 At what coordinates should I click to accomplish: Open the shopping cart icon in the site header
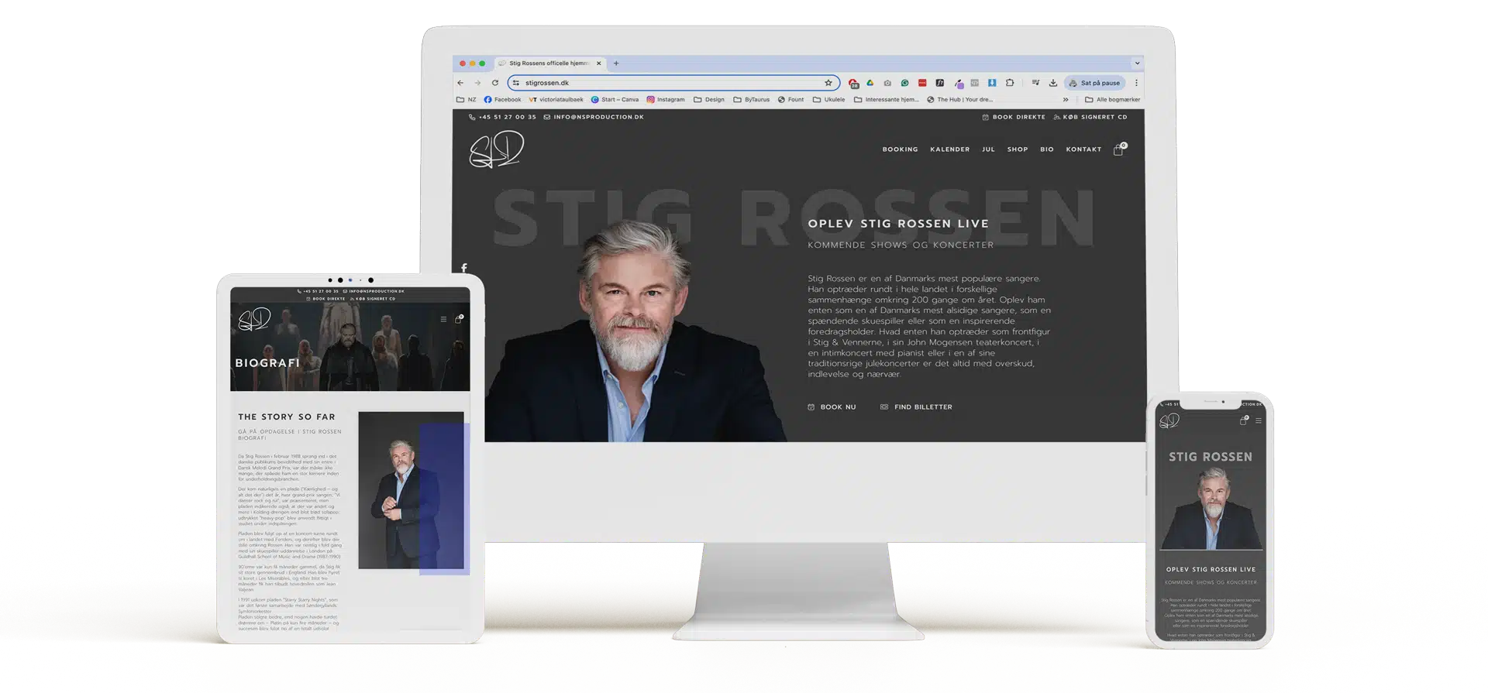[1118, 150]
